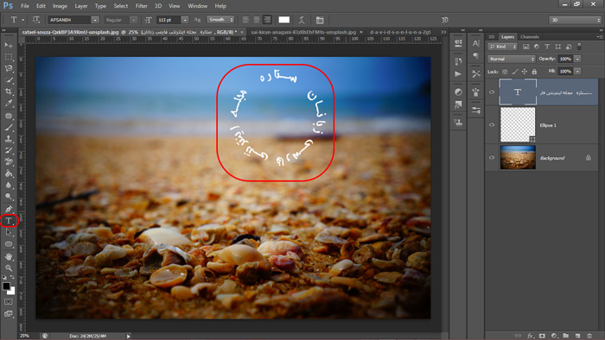Image resolution: width=605 pixels, height=340 pixels.
Task: Toggle lock image pixels brush icon
Action: 515,72
